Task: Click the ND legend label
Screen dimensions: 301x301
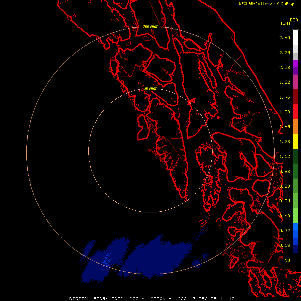Action: (287, 260)
